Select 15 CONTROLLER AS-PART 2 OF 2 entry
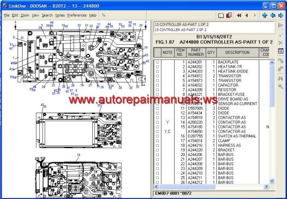The image size is (287, 199). click(181, 30)
